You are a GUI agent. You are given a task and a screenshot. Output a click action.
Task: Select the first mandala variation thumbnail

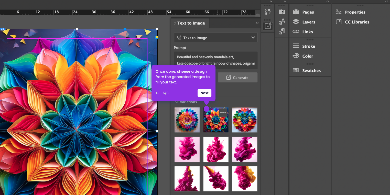point(187,120)
